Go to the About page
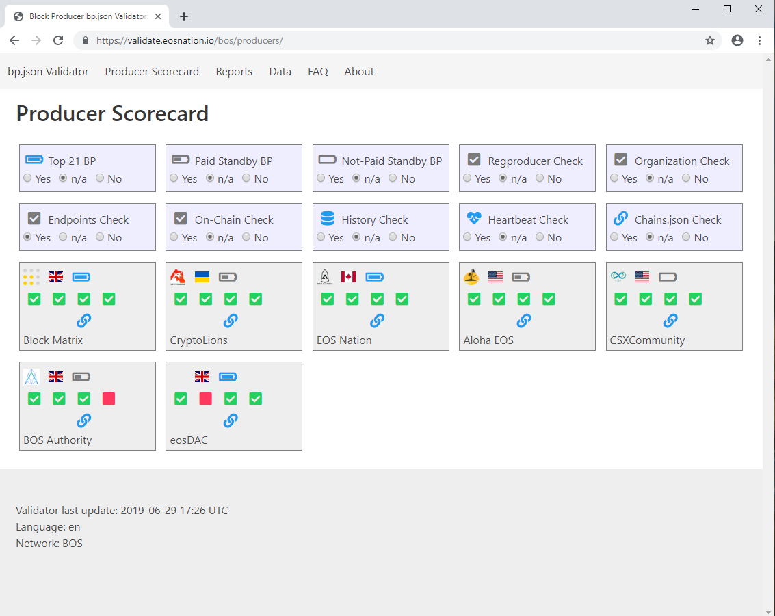 click(x=359, y=72)
